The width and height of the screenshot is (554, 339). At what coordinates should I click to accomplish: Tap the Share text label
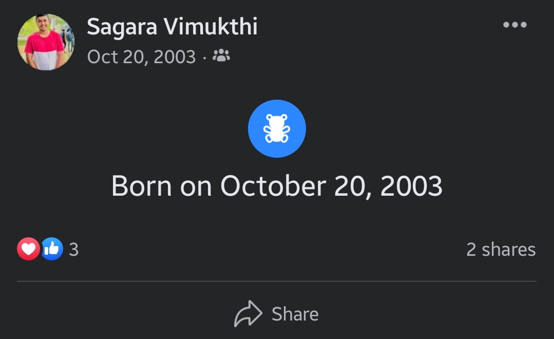[x=295, y=314]
